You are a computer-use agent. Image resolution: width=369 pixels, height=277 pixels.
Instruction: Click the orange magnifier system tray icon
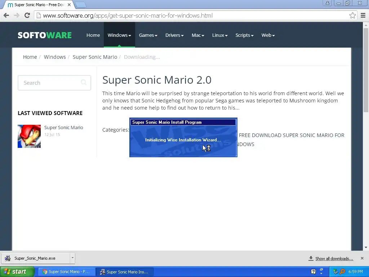(342, 272)
